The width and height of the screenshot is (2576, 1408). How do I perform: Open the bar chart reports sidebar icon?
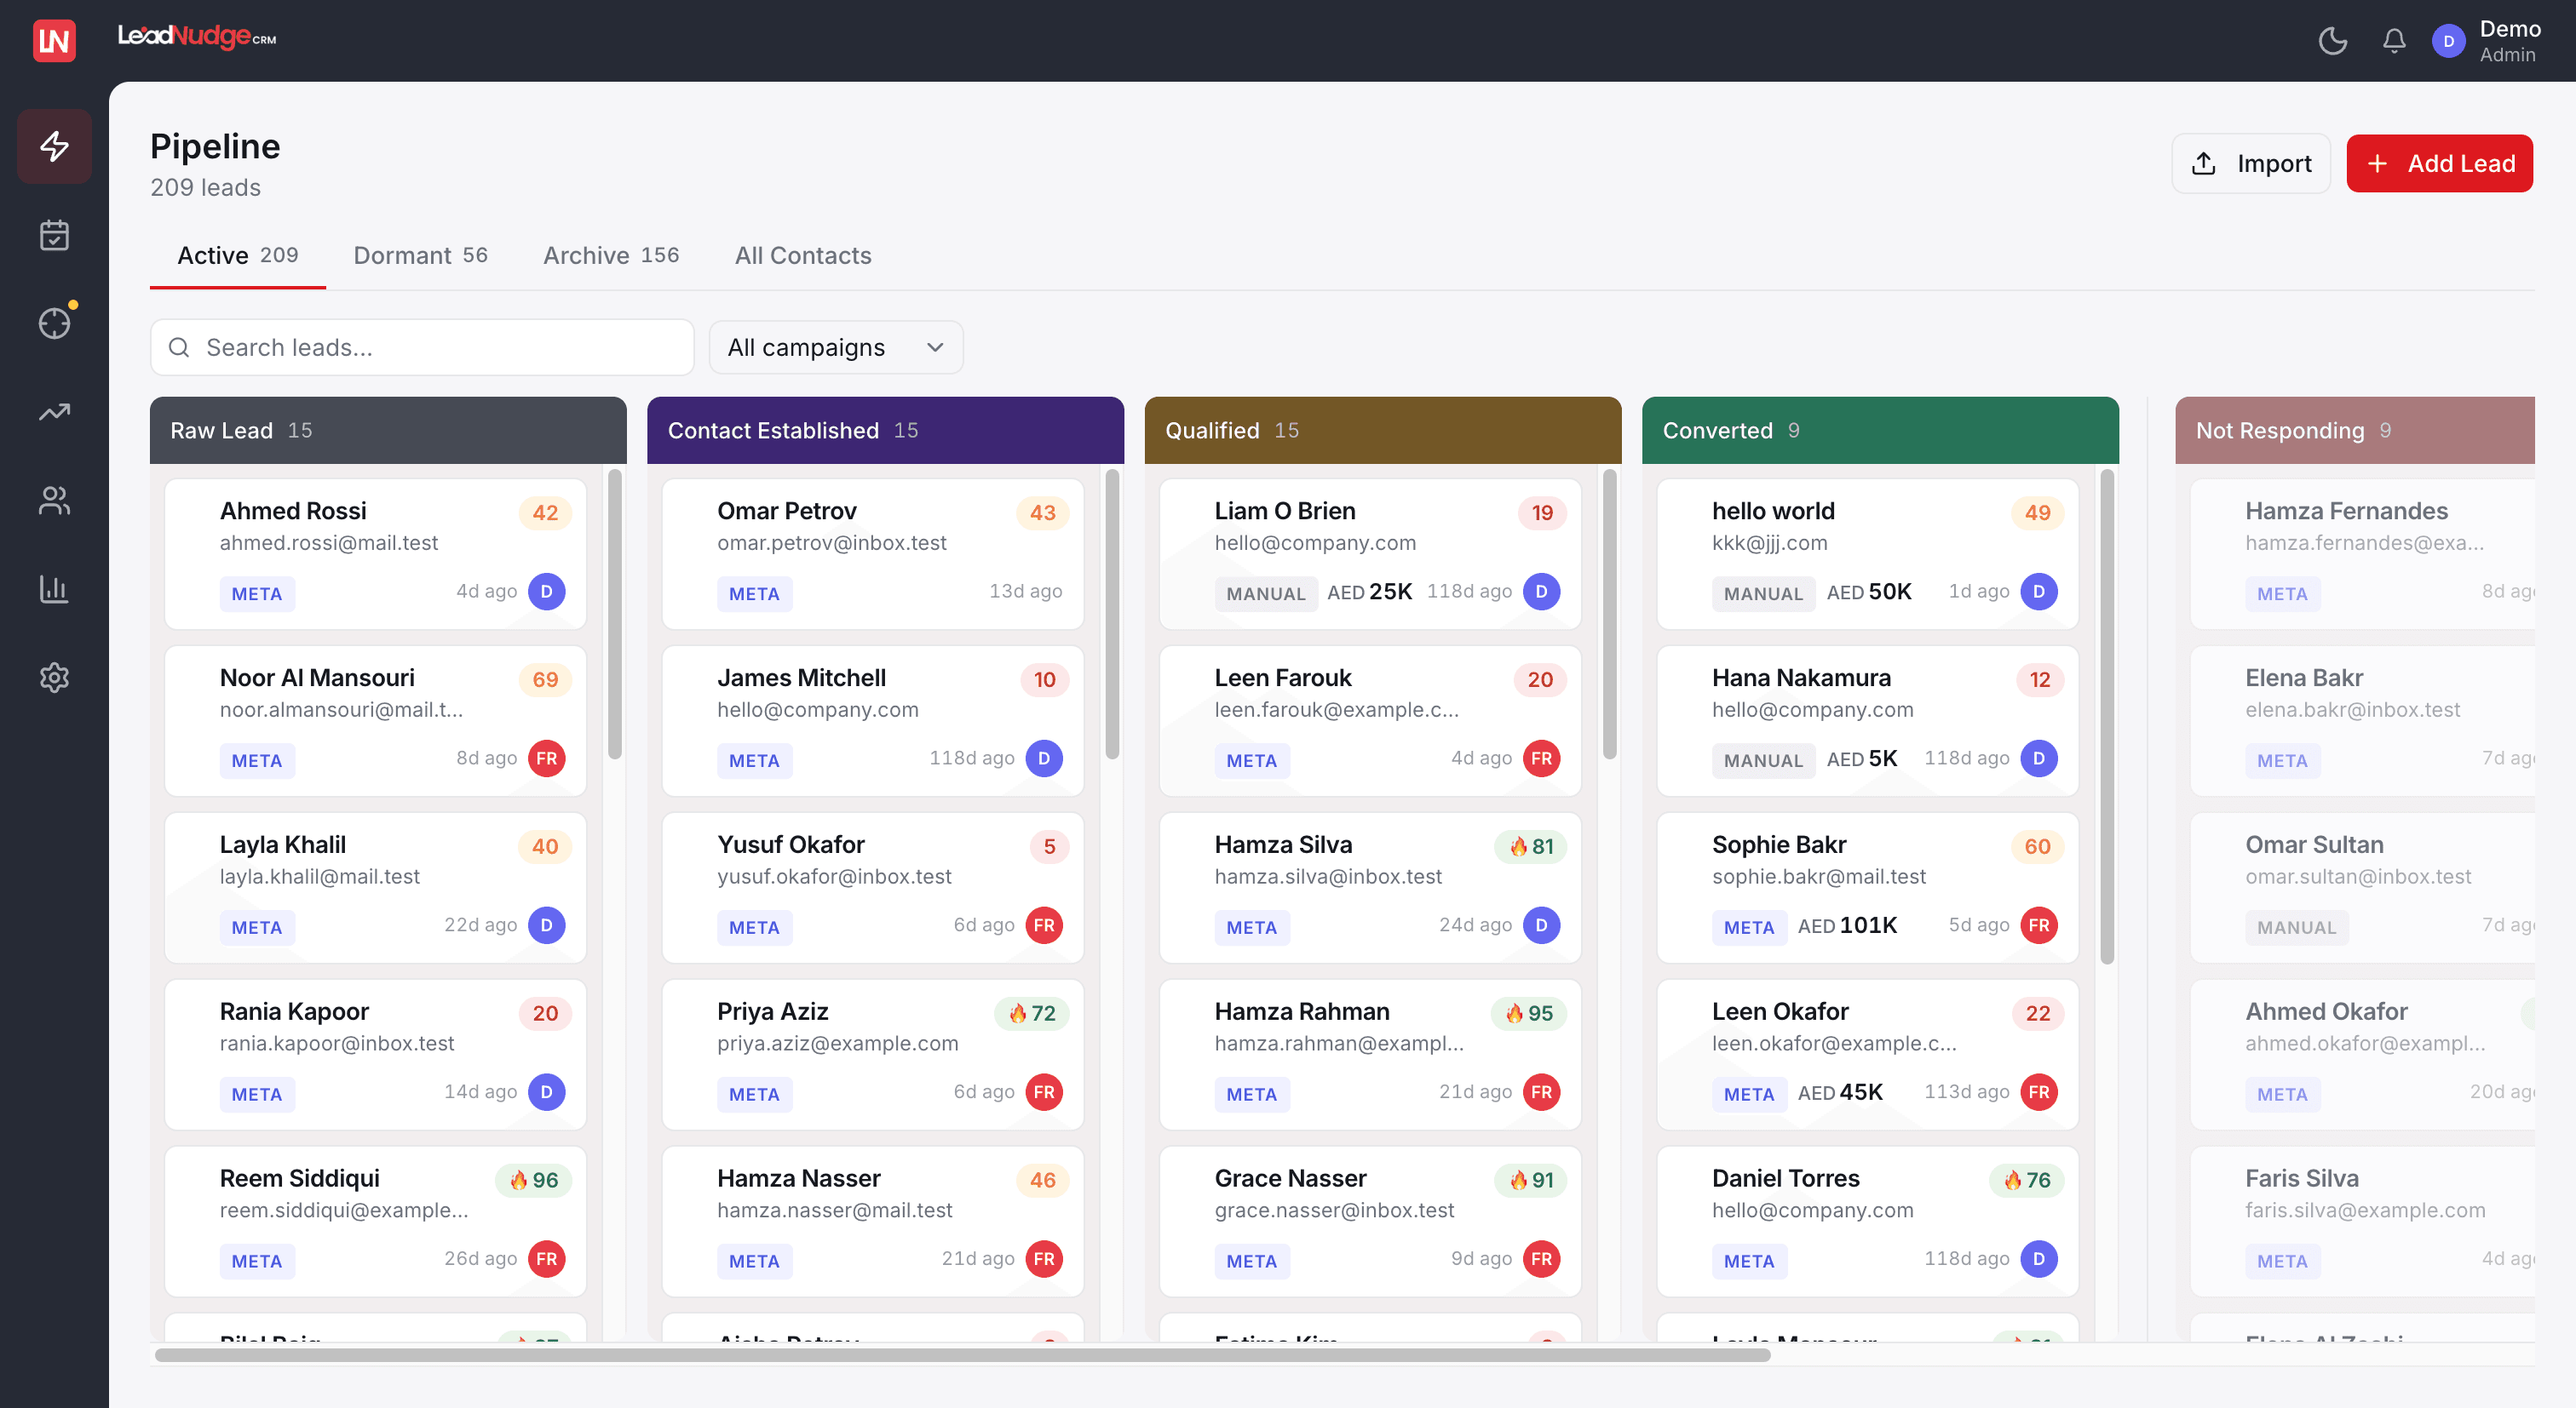pos(54,588)
